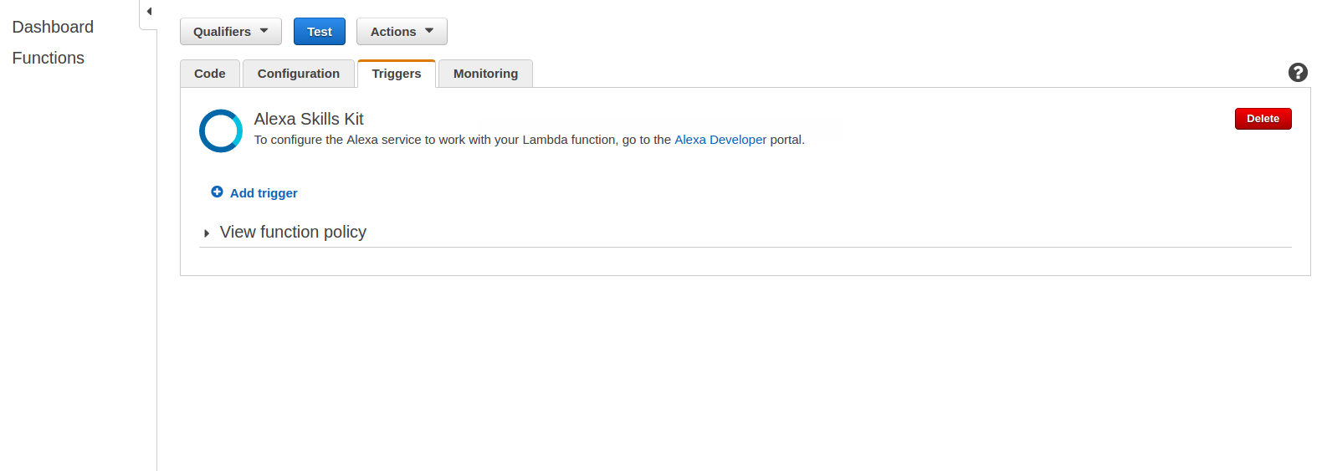This screenshot has width=1322, height=471.
Task: Select the Alexa Skills Kit trigger title
Action: coord(309,119)
